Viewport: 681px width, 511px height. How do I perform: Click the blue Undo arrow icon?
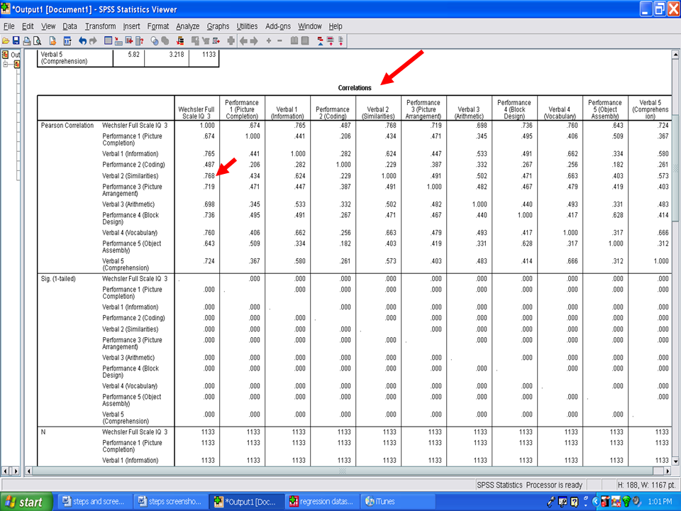[82, 41]
